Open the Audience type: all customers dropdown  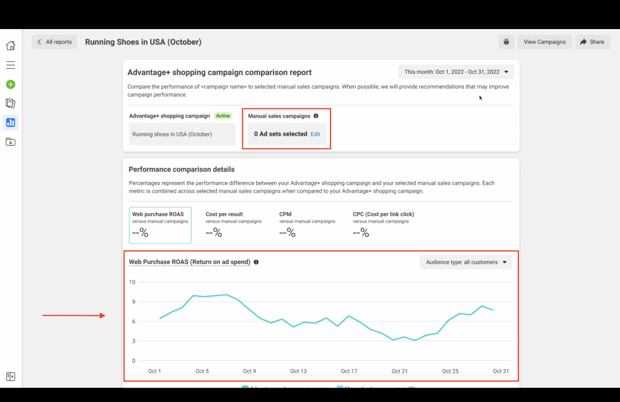[x=466, y=262]
